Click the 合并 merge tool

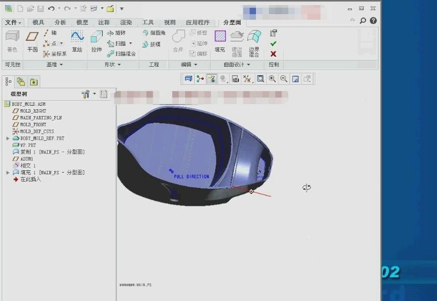tap(178, 41)
